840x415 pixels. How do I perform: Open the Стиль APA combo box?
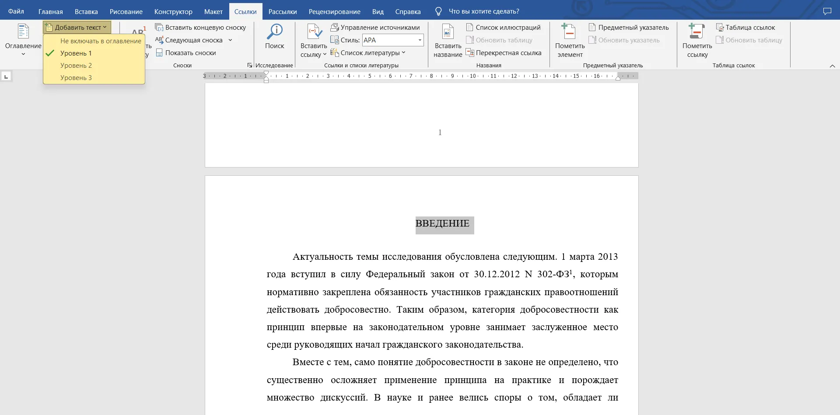click(x=393, y=40)
